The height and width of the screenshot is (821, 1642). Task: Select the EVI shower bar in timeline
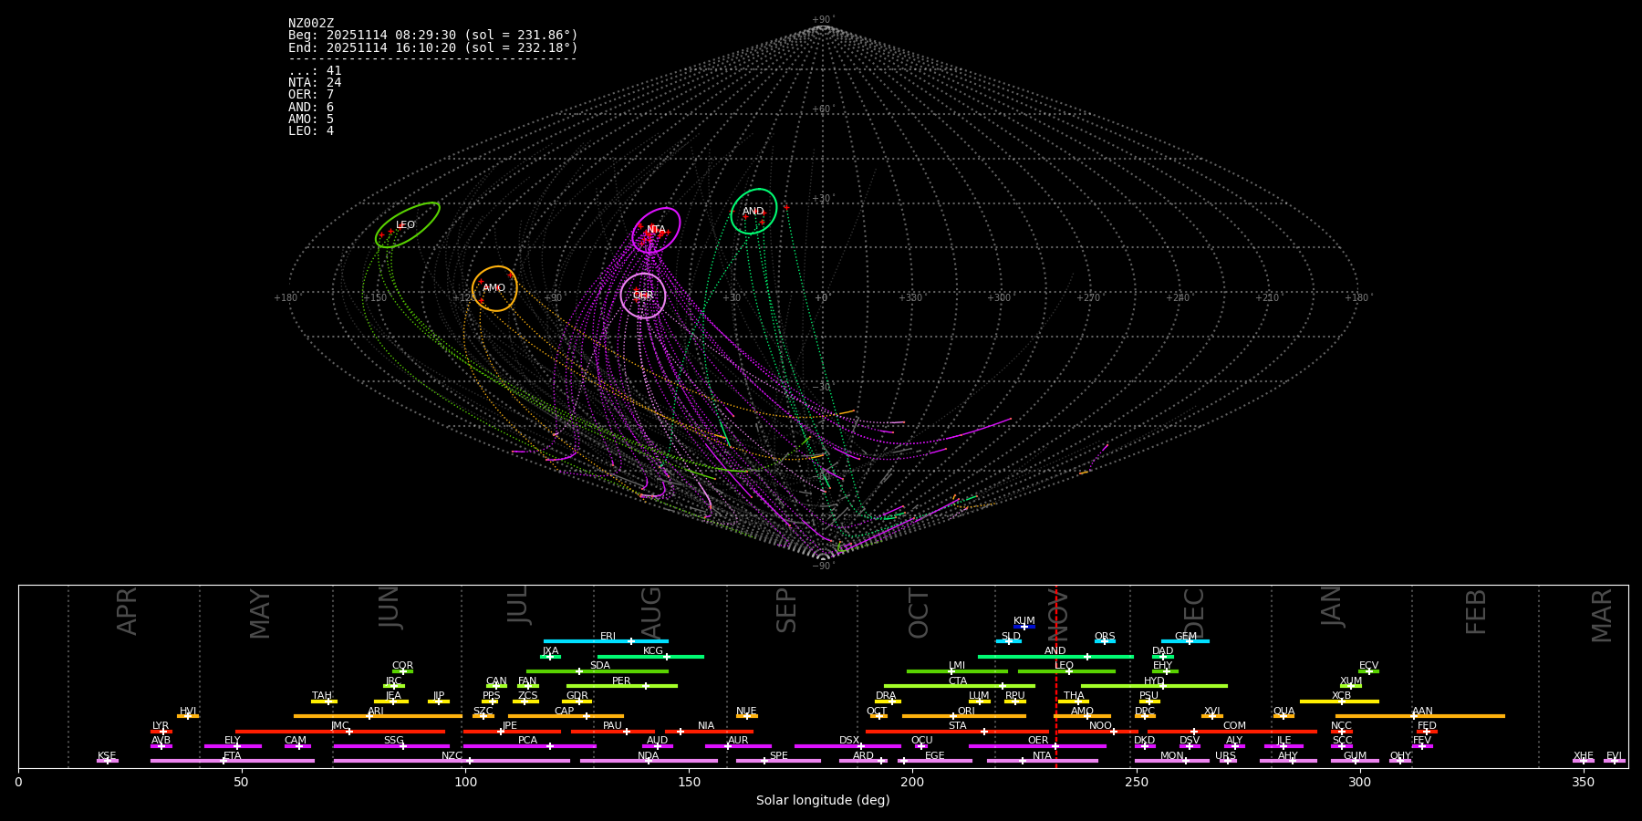coord(1615,761)
